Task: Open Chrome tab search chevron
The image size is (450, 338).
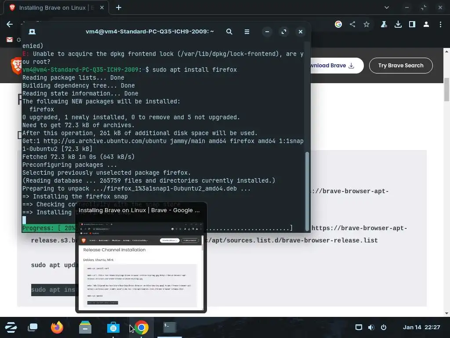Action: click(x=387, y=8)
